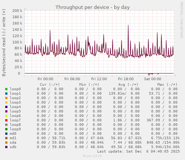Viewport: 185px width, 160px height.
Task: Click the '100 k' y-axis label
Action: (x=17, y=42)
